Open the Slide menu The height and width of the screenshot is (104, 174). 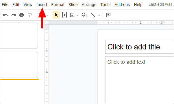[73, 5]
